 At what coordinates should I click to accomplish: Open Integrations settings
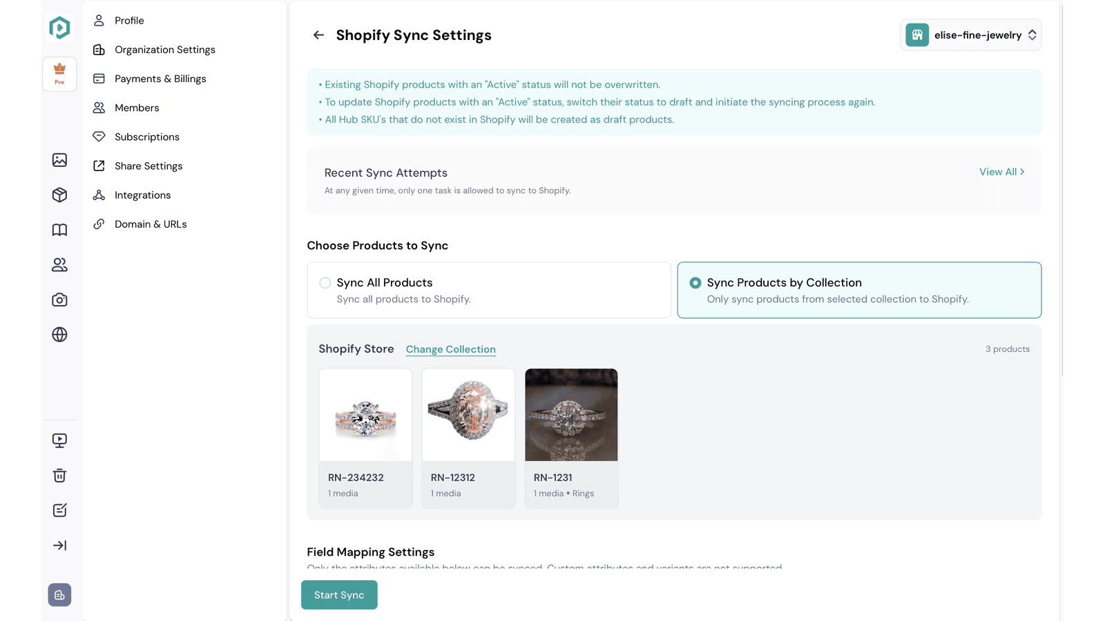coord(142,195)
